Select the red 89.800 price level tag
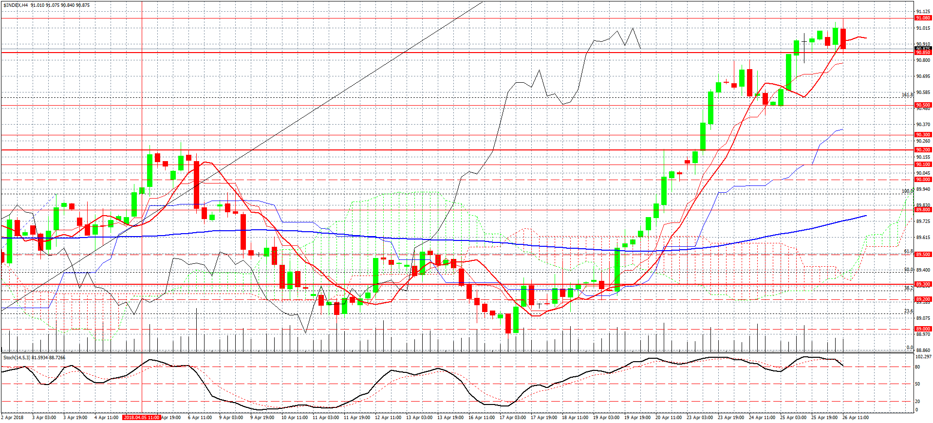933x423 pixels. [x=923, y=210]
